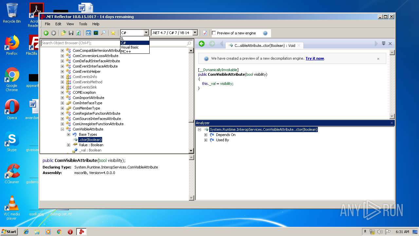This screenshot has width=419, height=236.
Task: Select ComInterfaceType in tree
Action: pyautogui.click(x=87, y=103)
